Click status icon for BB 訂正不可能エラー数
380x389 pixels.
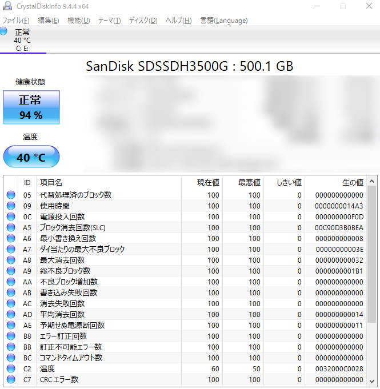tap(11, 347)
